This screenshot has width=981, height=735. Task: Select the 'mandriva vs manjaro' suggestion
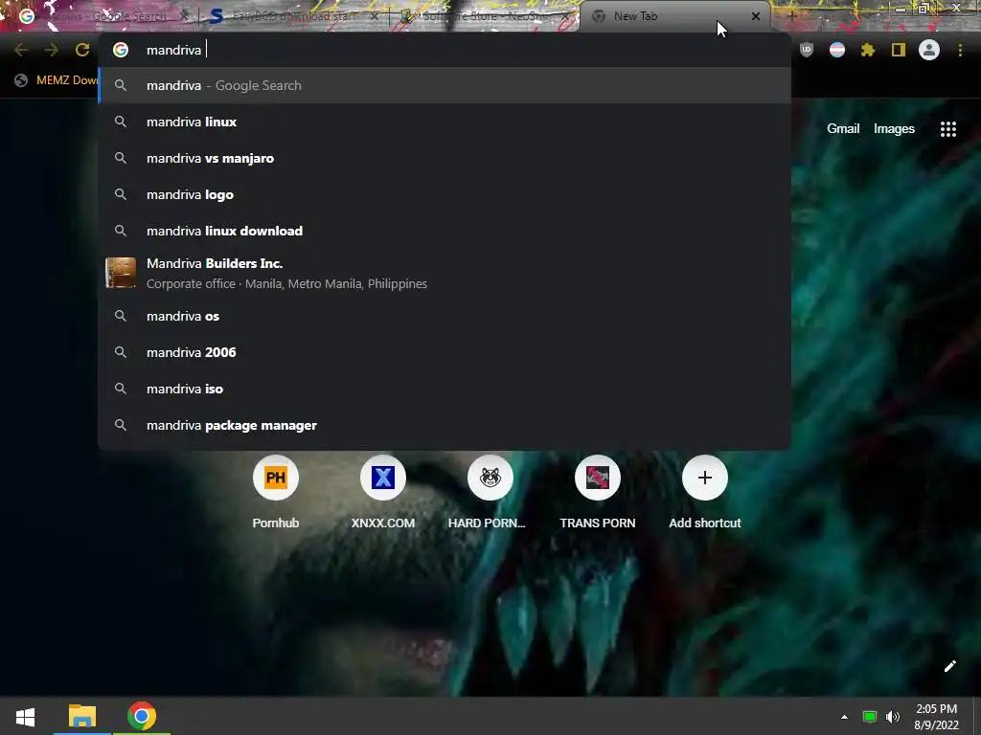click(445, 158)
